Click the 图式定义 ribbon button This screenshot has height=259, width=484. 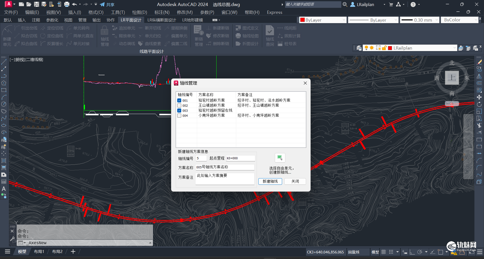[247, 28]
